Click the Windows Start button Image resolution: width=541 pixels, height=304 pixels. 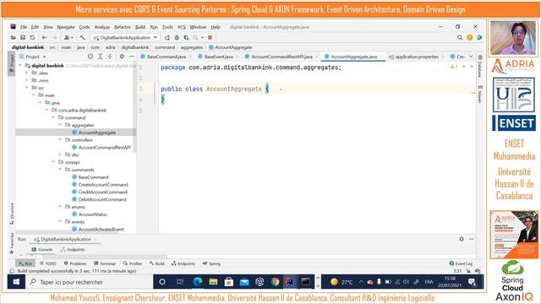pyautogui.click(x=16, y=281)
